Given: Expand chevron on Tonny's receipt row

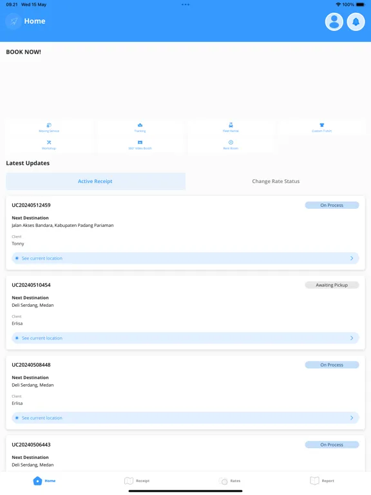Looking at the screenshot, I should [x=352, y=258].
